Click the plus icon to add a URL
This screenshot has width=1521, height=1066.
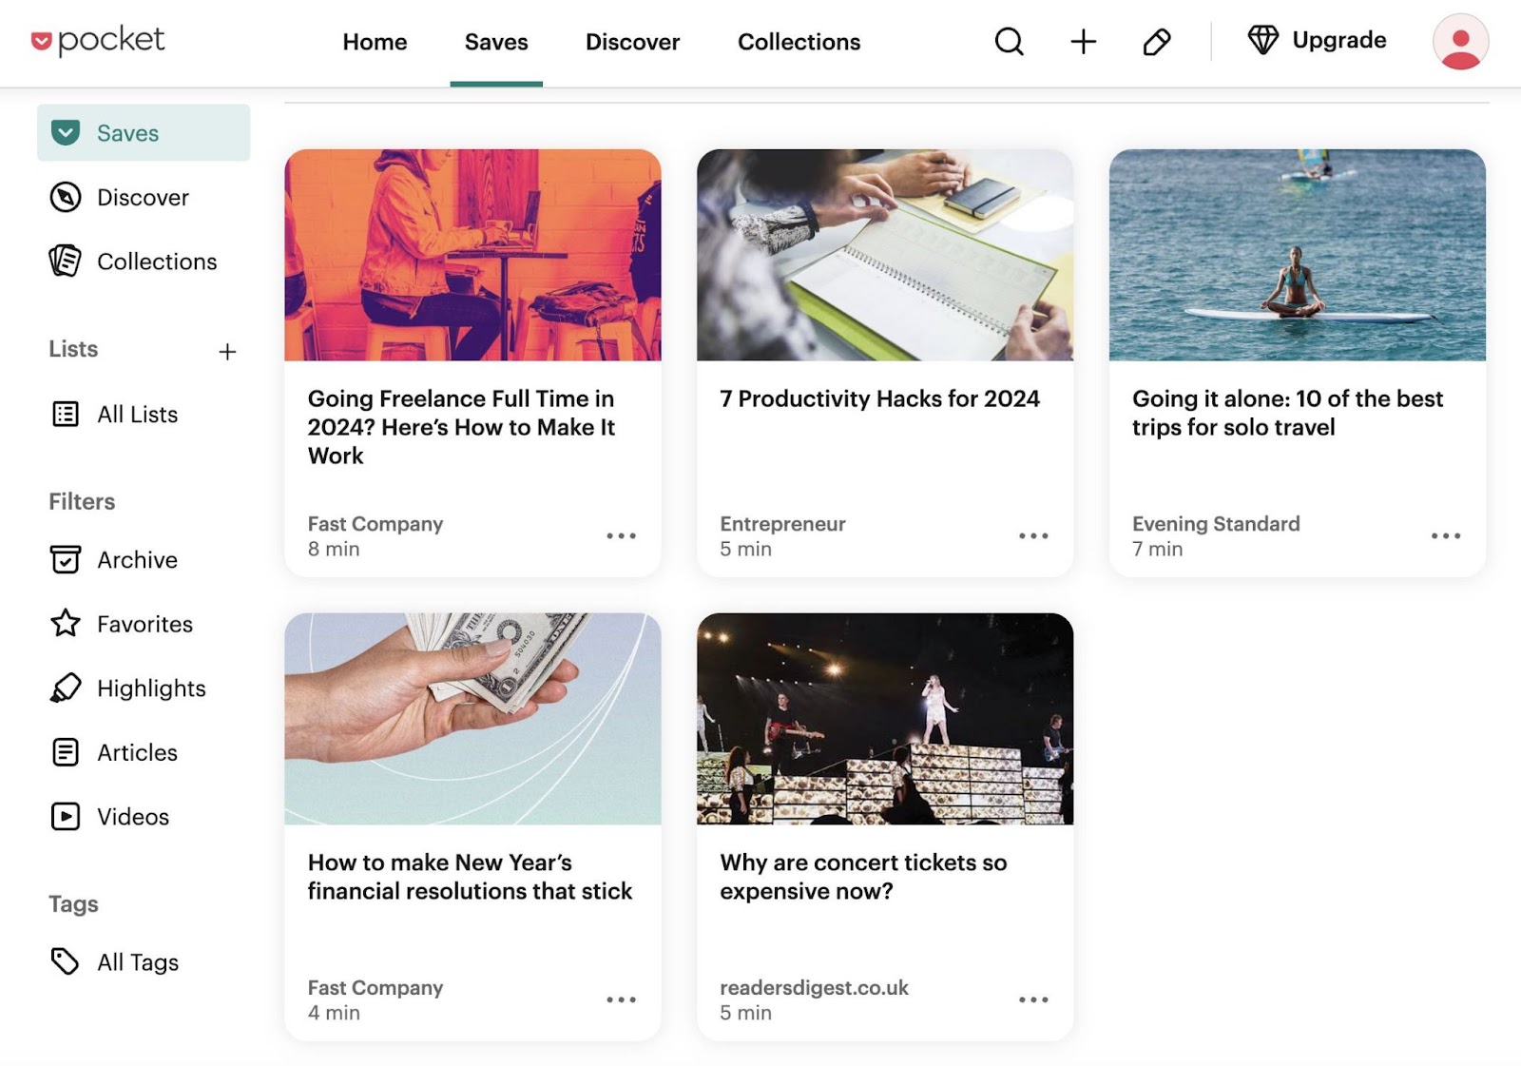click(x=1083, y=42)
